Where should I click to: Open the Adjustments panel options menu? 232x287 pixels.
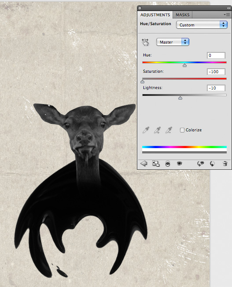pos(227,15)
